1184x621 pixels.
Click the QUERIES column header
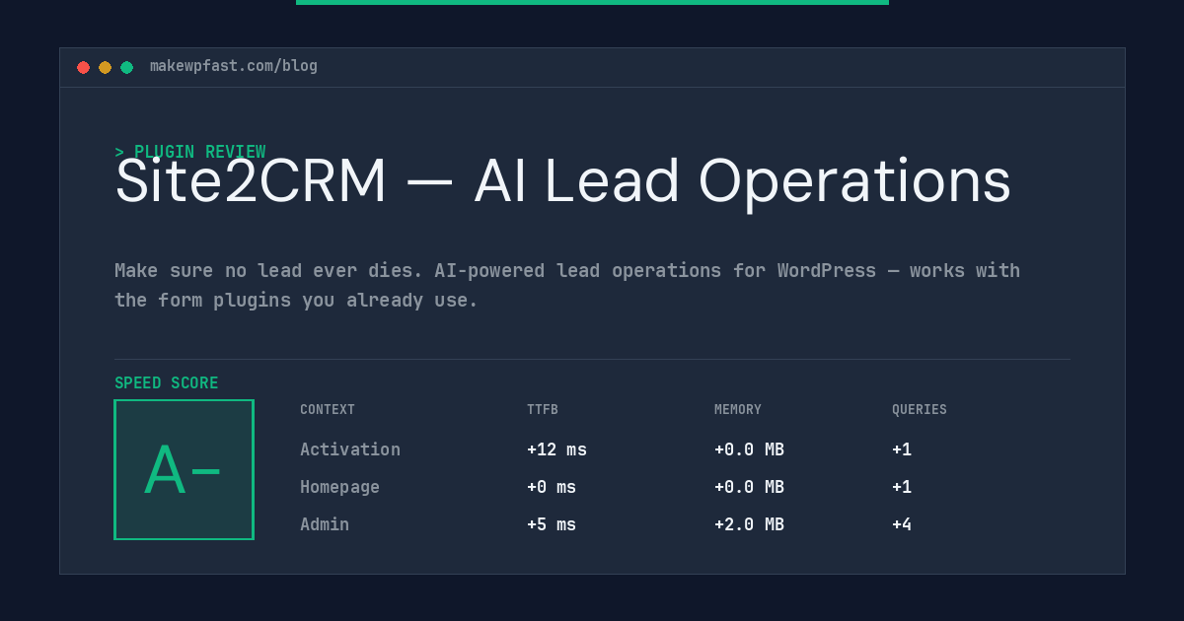point(920,410)
